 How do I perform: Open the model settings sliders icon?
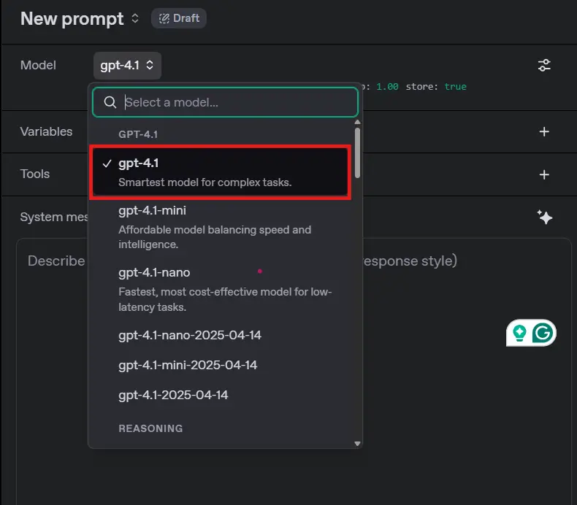(x=544, y=66)
